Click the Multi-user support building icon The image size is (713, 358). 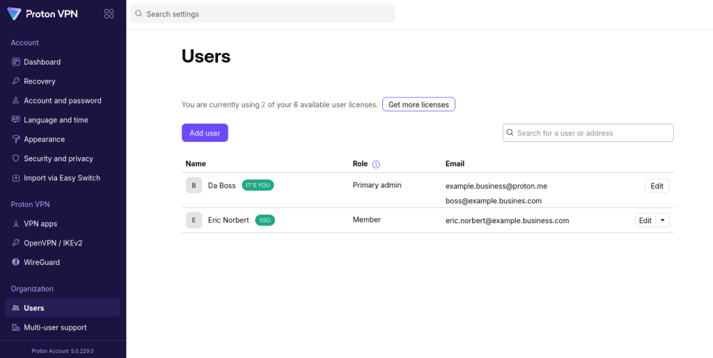click(x=16, y=327)
